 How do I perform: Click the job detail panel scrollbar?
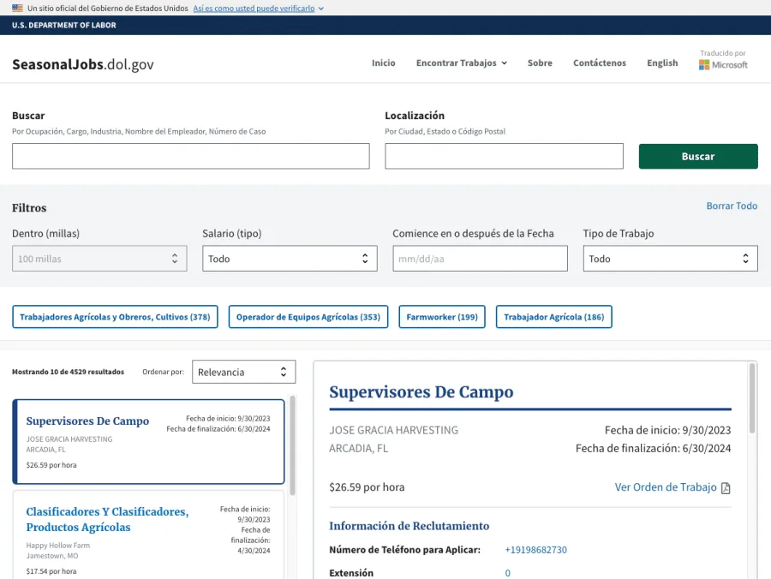[752, 398]
